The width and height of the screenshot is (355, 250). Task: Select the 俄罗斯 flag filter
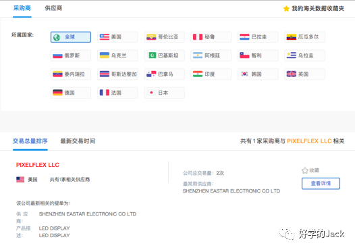(71, 55)
